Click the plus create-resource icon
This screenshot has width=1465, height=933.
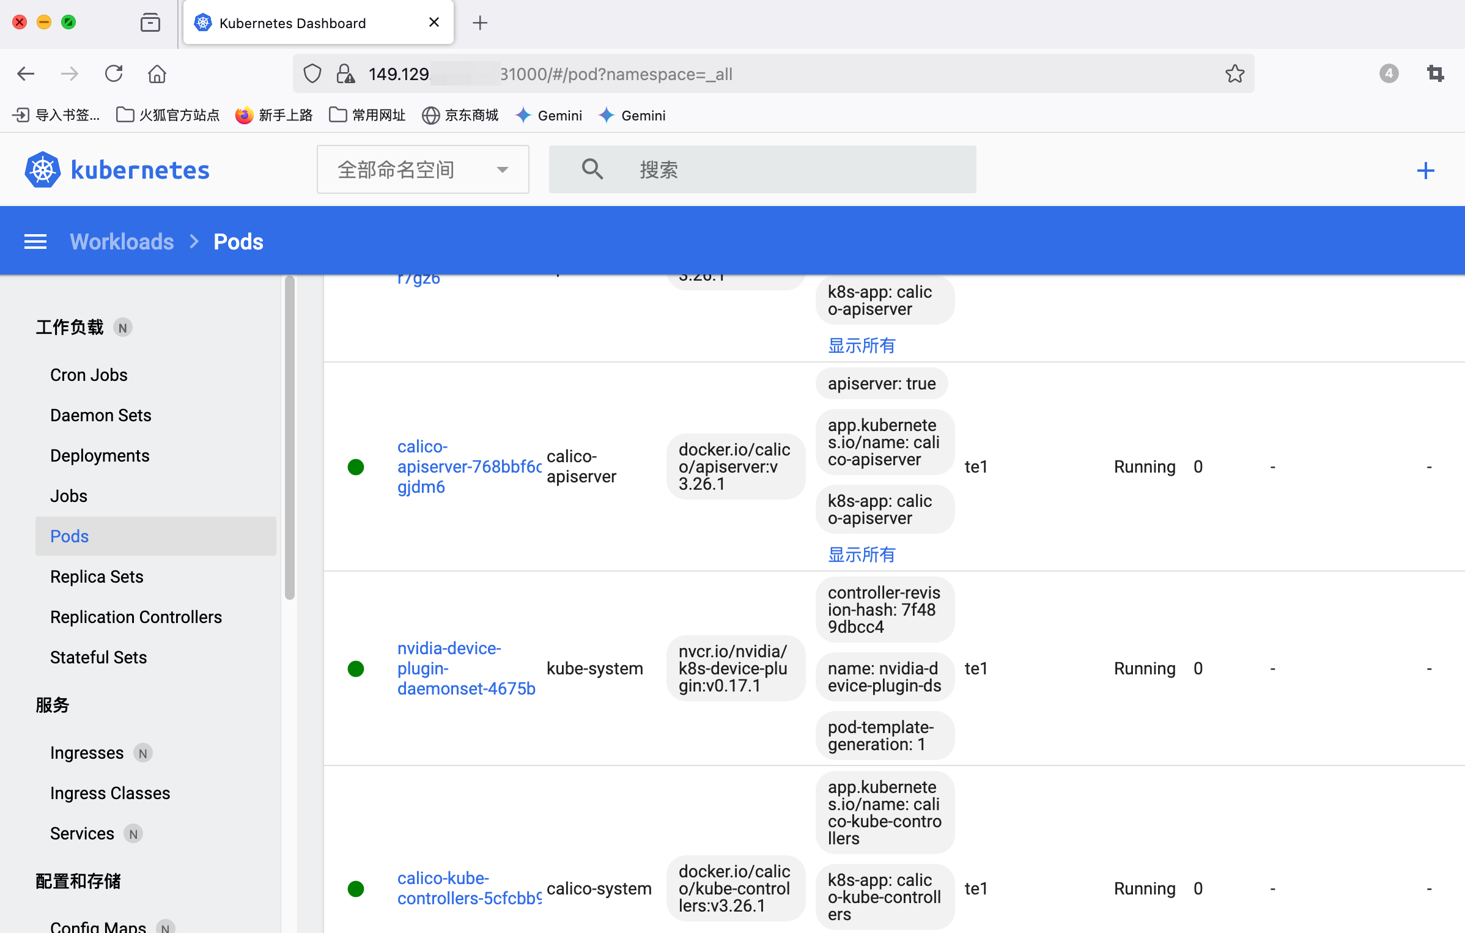tap(1425, 171)
